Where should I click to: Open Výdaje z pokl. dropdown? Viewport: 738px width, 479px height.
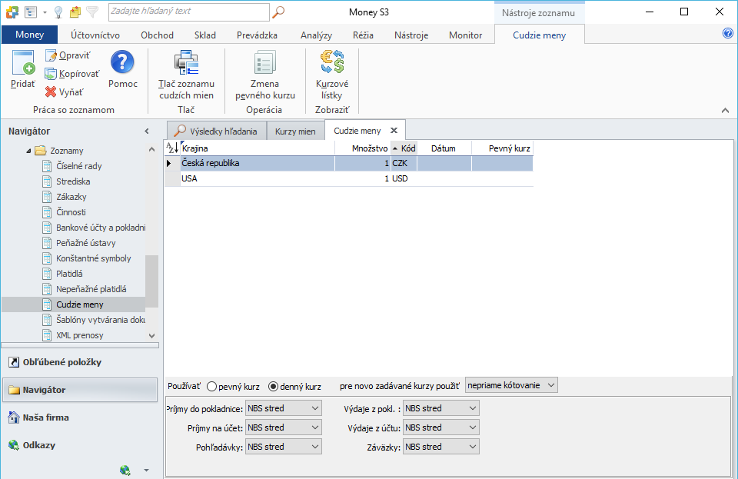[441, 408]
